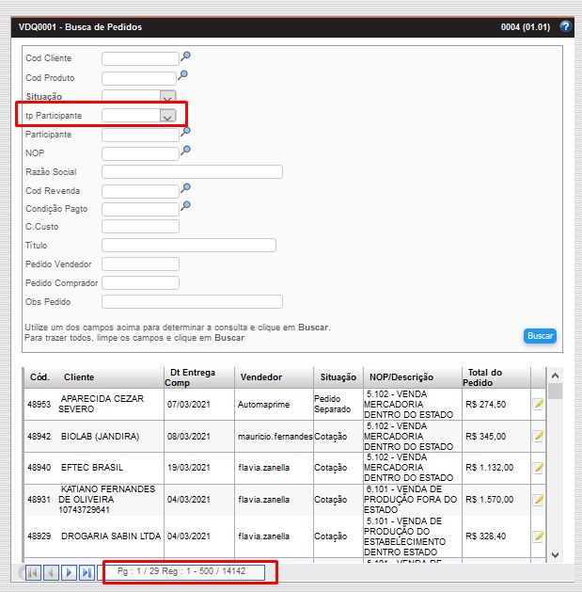
Task: Jump to the last results page
Action: click(x=87, y=572)
